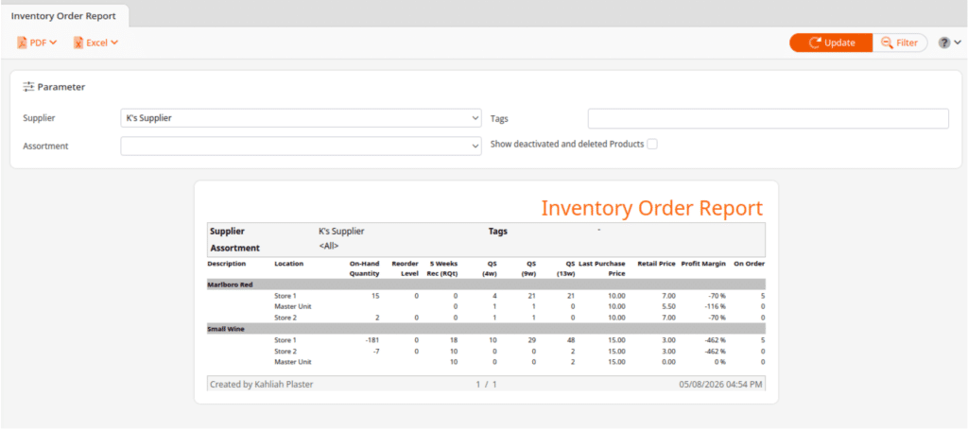The image size is (968, 431).
Task: Click the PDF export icon
Action: (23, 43)
